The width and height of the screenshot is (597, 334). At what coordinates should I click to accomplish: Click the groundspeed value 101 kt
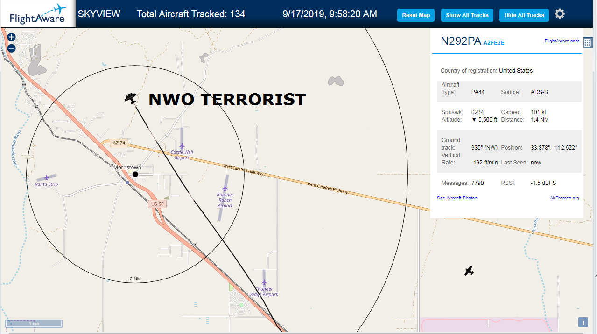click(539, 112)
